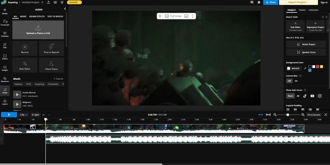Click the Dub Video tile in Audio panel
330x165 pixels.
point(25,65)
